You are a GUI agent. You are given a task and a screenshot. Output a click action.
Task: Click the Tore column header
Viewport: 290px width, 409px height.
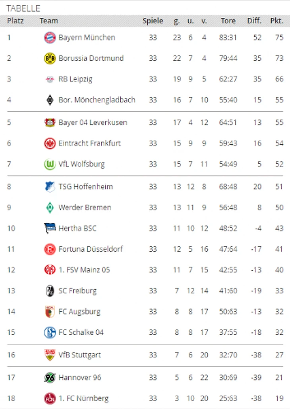[228, 21]
